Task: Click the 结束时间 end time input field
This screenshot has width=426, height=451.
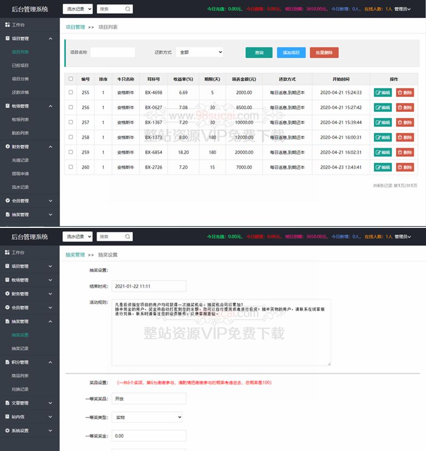Action: tap(148, 286)
